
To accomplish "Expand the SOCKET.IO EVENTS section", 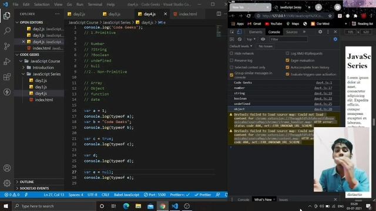I will pos(17,188).
